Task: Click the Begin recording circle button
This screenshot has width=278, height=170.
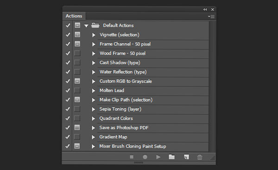Action: click(145, 157)
